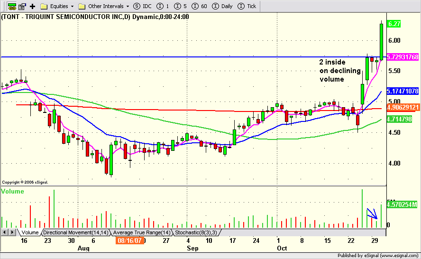This screenshot has width=421, height=259.
Task: Click the left tab scroll arrow
Action: point(5,232)
